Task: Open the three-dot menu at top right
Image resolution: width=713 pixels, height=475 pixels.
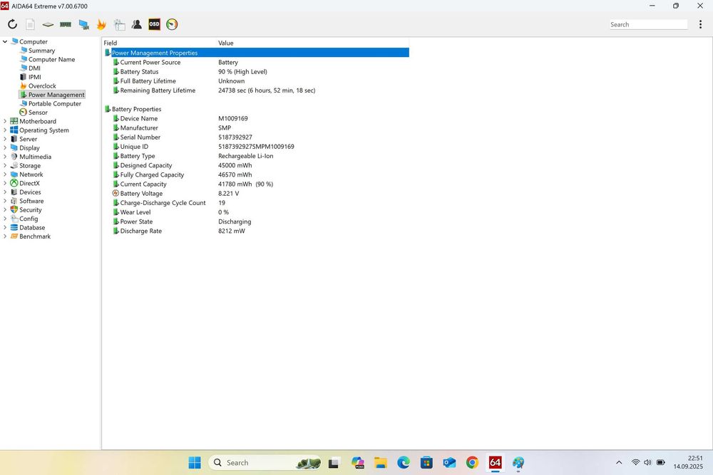Action: point(700,24)
